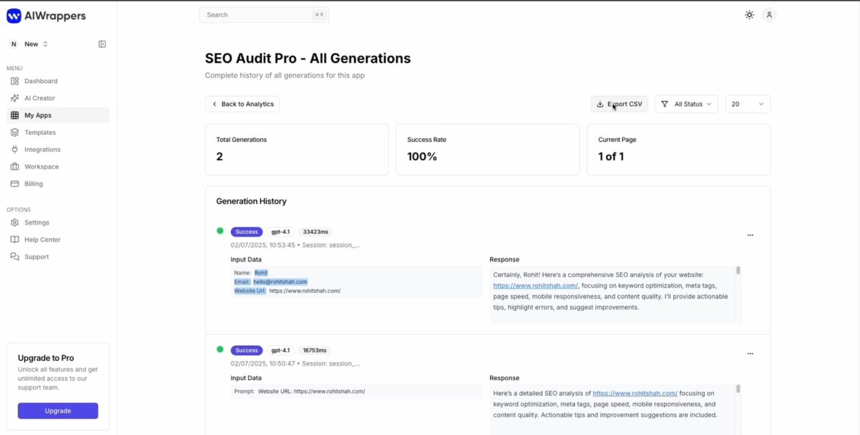Open the All Status filter dropdown
The image size is (860, 435).
tap(686, 104)
